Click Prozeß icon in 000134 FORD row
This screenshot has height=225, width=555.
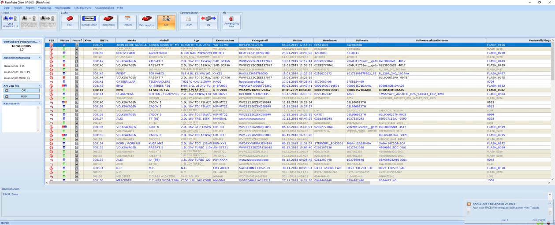click(x=77, y=143)
